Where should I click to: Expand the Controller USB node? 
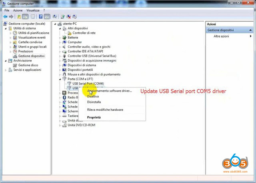[60, 56]
